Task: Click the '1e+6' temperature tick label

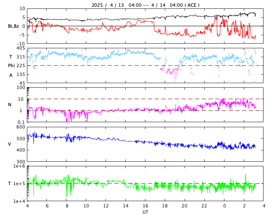Action: (x=19, y=166)
